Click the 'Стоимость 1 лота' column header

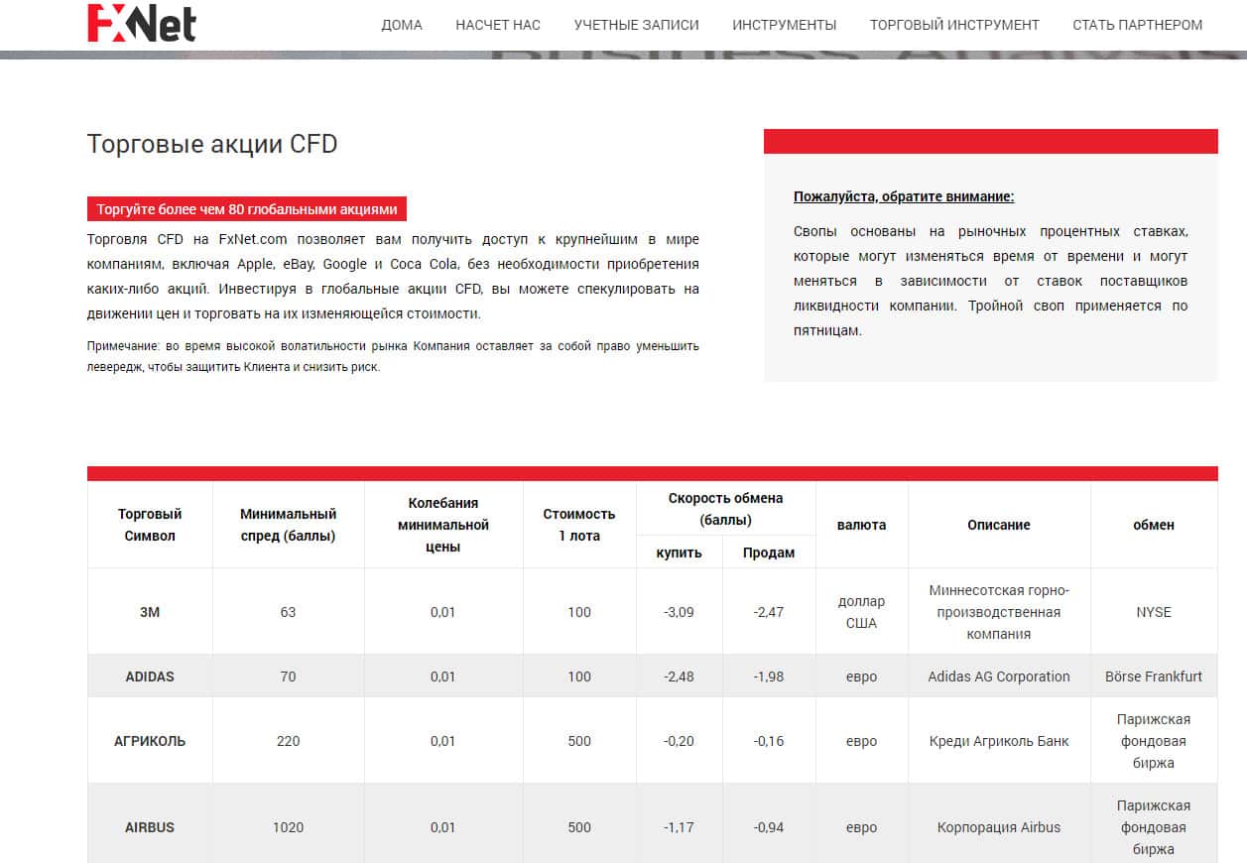pyautogui.click(x=579, y=525)
